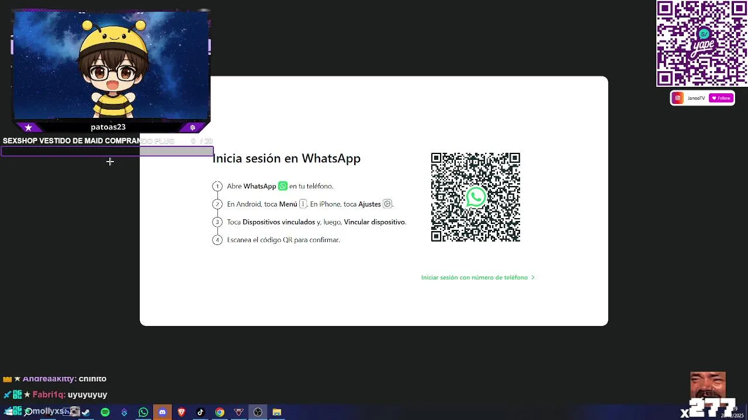Click the star icon beside patoas23 name
This screenshot has height=420, width=748.
28,127
